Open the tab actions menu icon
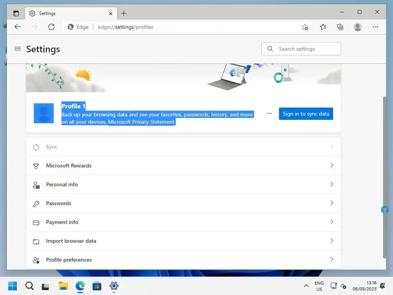Image resolution: width=393 pixels, height=295 pixels. coord(16,13)
